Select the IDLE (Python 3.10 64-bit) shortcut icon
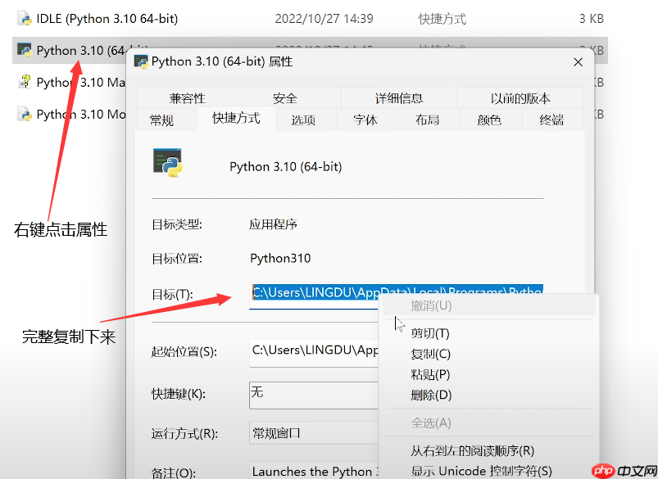The width and height of the screenshot is (658, 479). click(x=25, y=19)
